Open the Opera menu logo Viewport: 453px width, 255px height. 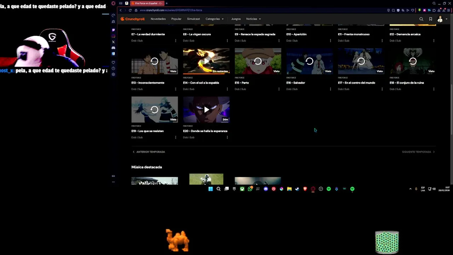pyautogui.click(x=113, y=3)
